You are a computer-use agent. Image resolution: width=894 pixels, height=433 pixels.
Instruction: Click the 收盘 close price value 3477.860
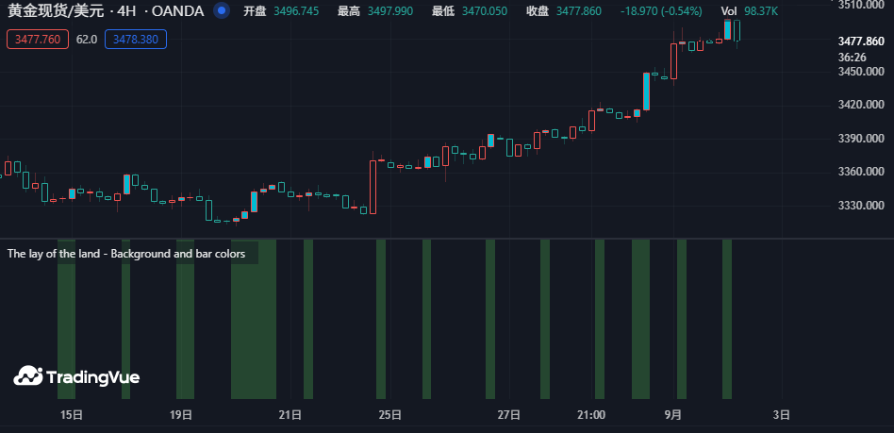578,11
